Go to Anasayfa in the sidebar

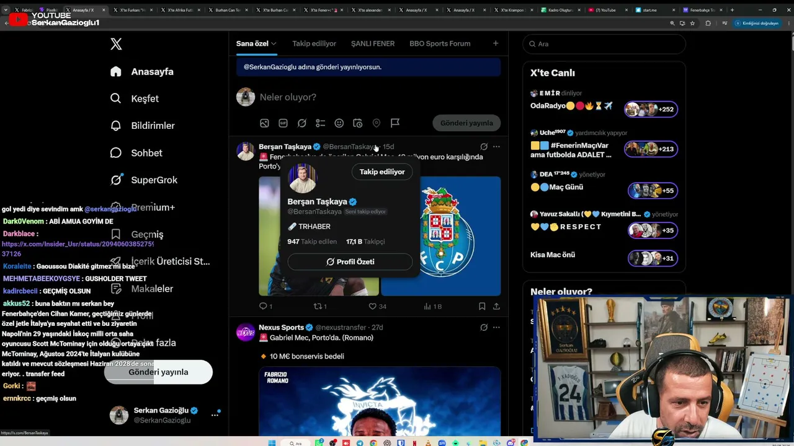tap(142, 71)
